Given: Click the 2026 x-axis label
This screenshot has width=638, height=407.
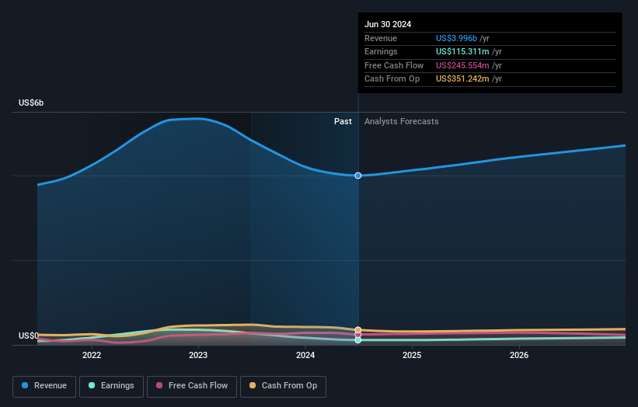Looking at the screenshot, I should click(x=519, y=355).
